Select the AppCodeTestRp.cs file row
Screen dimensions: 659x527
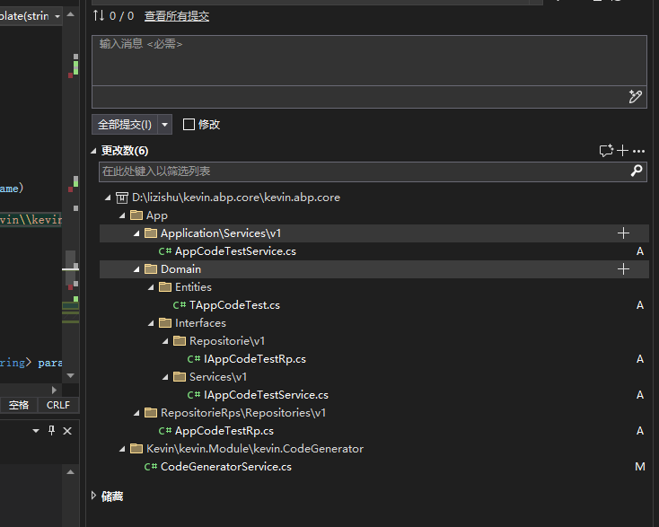click(x=374, y=431)
